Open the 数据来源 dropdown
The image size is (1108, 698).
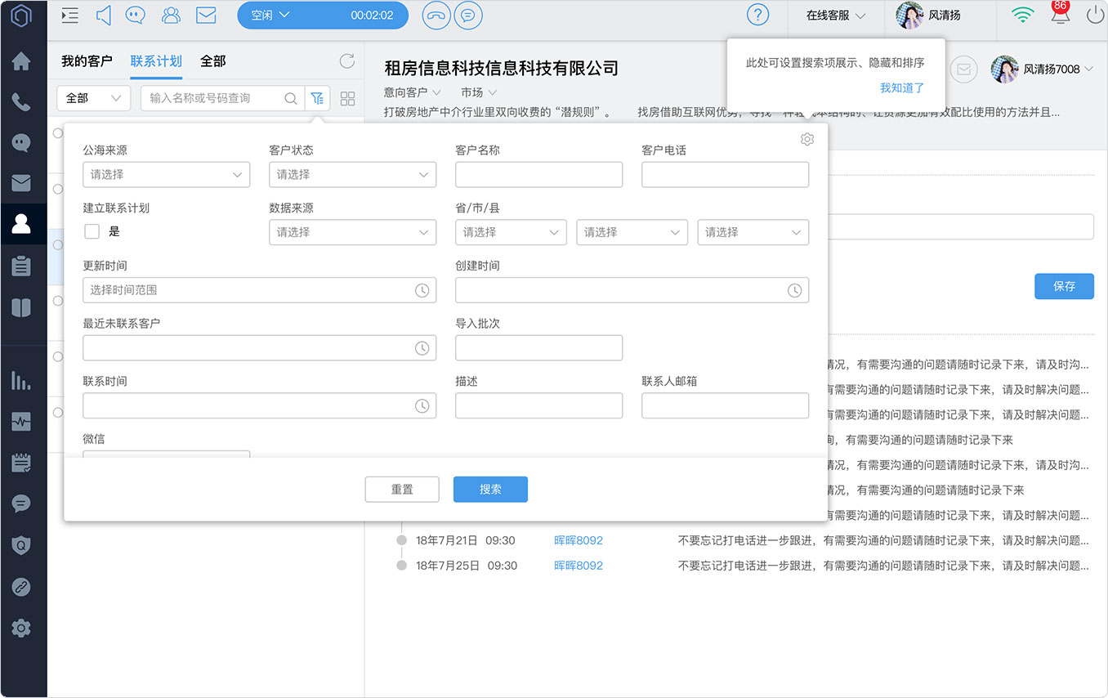point(353,232)
